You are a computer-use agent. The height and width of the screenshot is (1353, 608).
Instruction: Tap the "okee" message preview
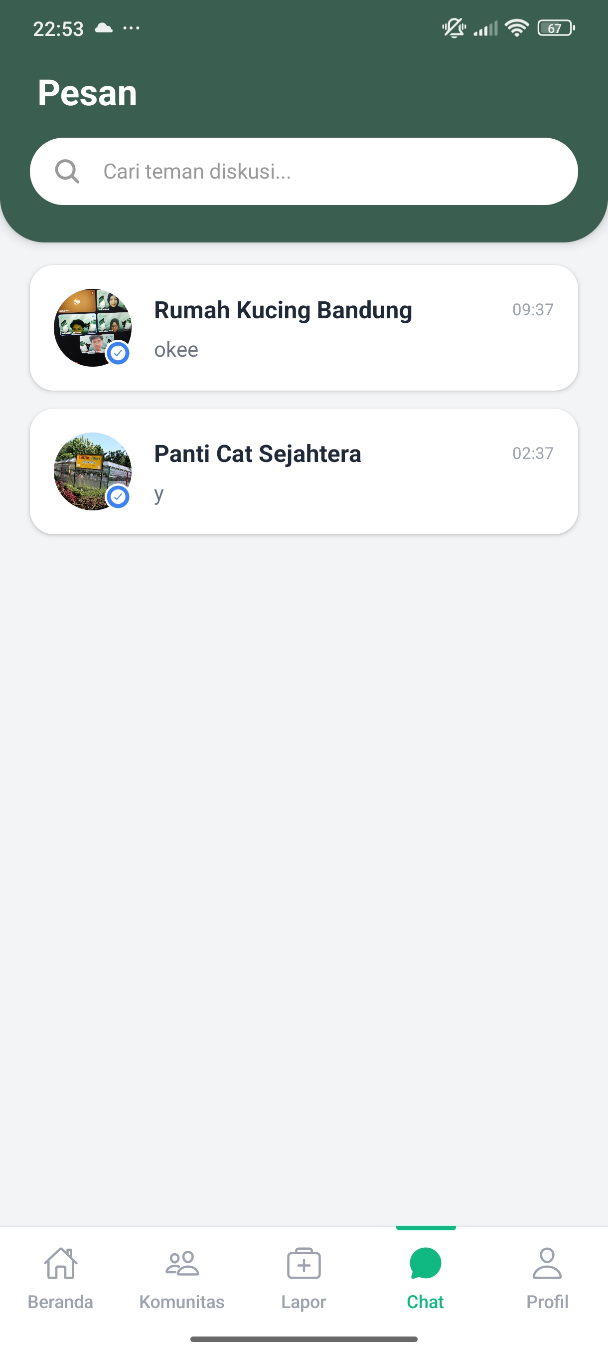176,350
